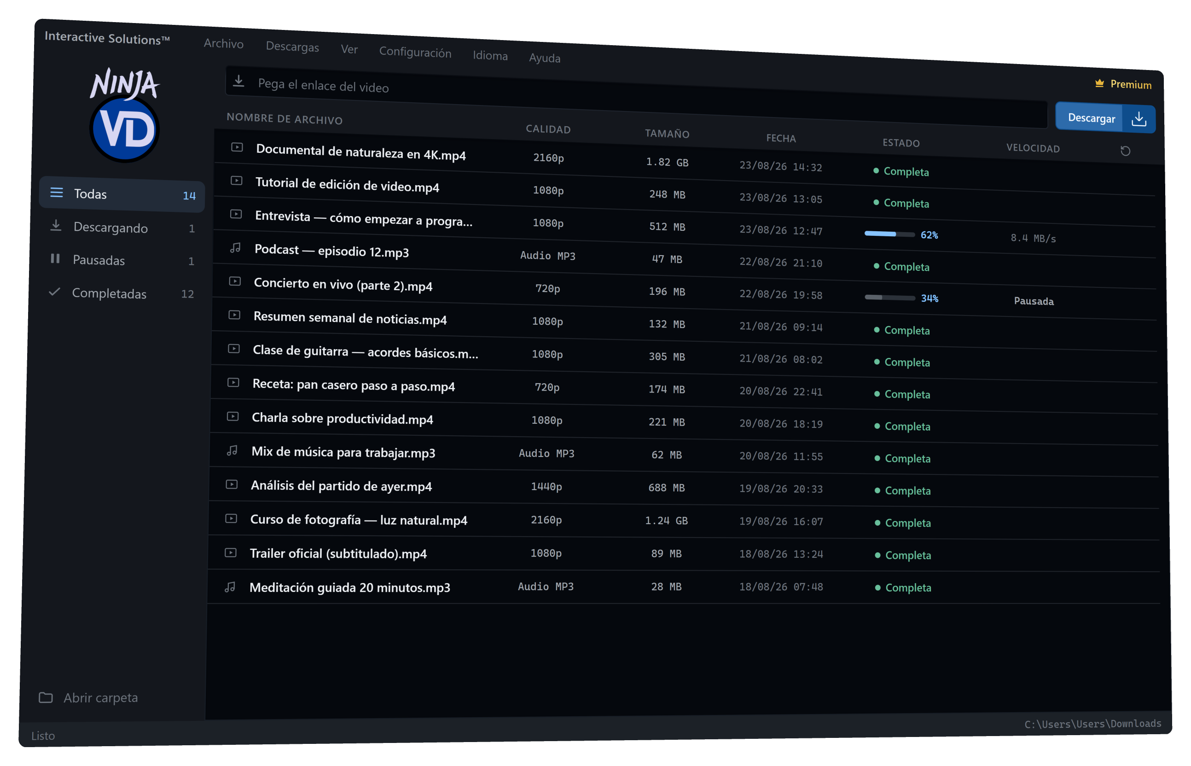Click the video icon for Curso de fotografía
The width and height of the screenshot is (1191, 766).
[231, 518]
